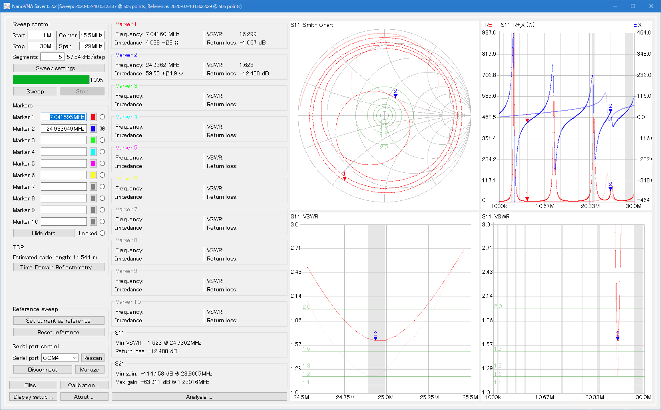Click the Sweep button
This screenshot has width=661, height=410.
[35, 91]
